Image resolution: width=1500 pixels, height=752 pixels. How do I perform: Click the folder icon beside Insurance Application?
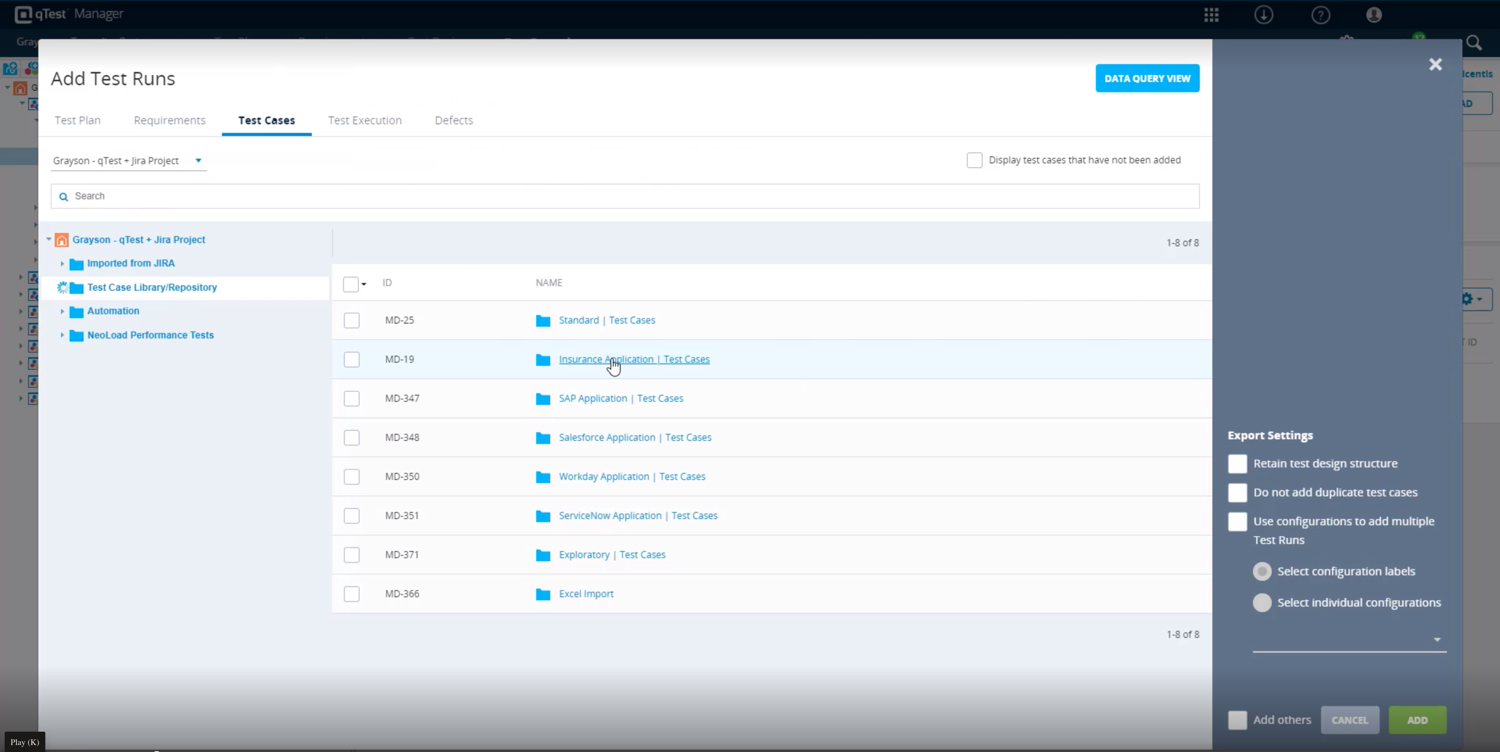tap(542, 360)
